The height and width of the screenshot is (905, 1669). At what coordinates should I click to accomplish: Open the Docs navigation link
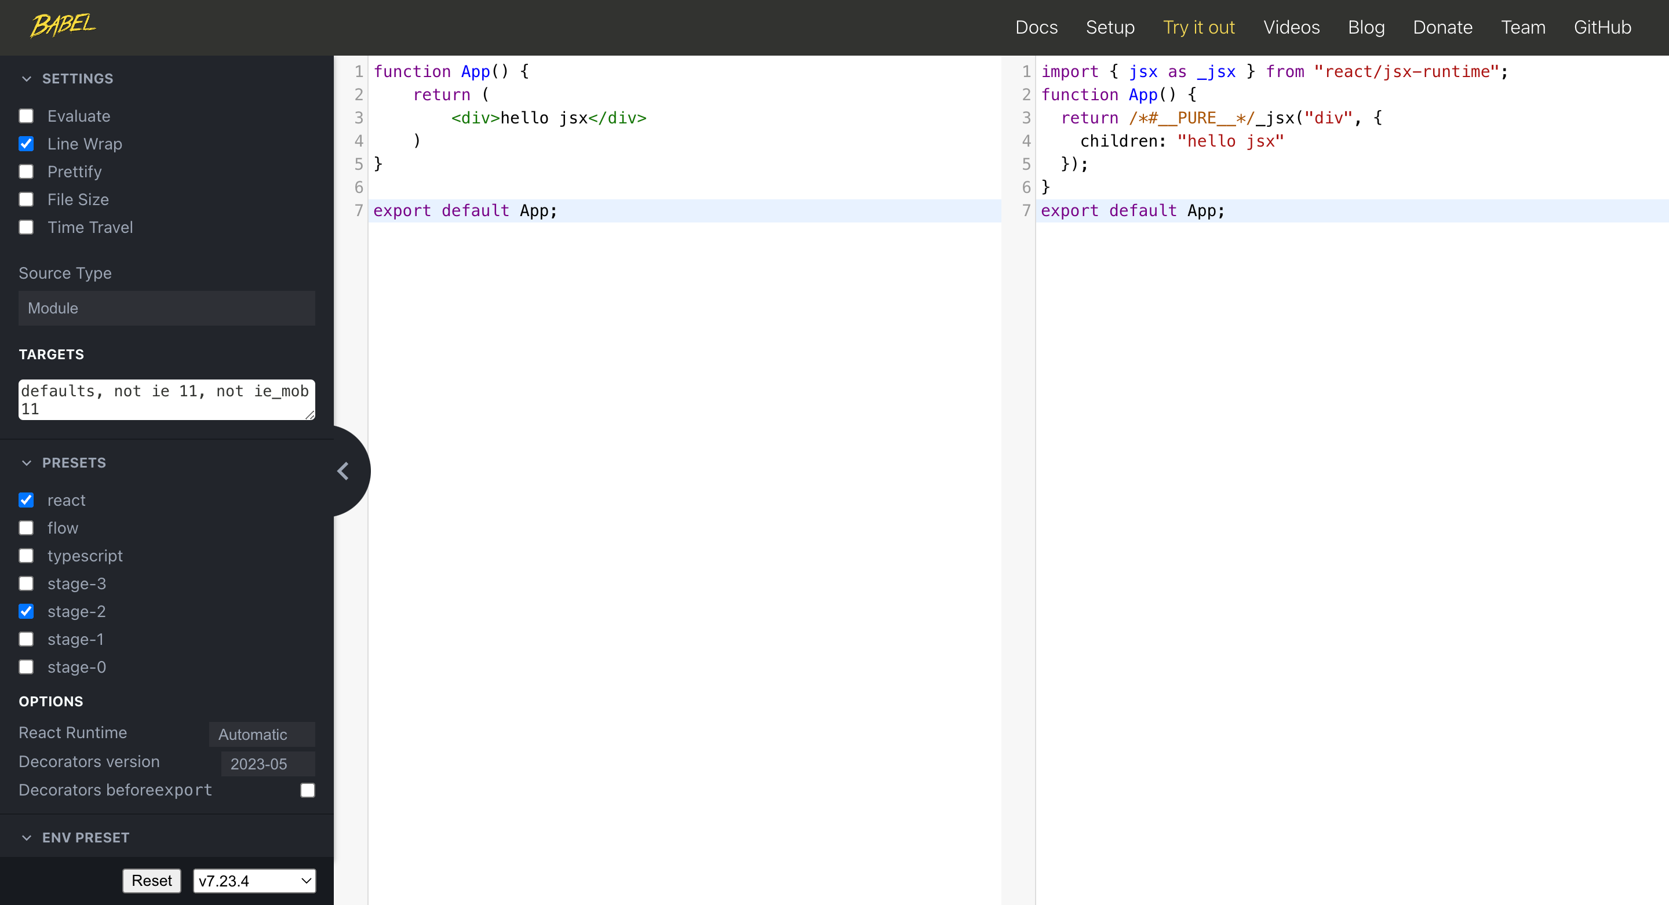tap(1036, 27)
